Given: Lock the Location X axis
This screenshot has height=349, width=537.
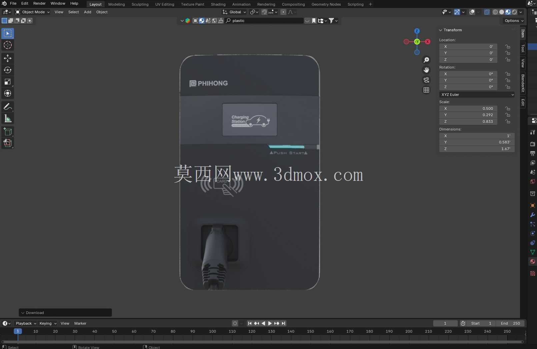Looking at the screenshot, I should click(508, 47).
